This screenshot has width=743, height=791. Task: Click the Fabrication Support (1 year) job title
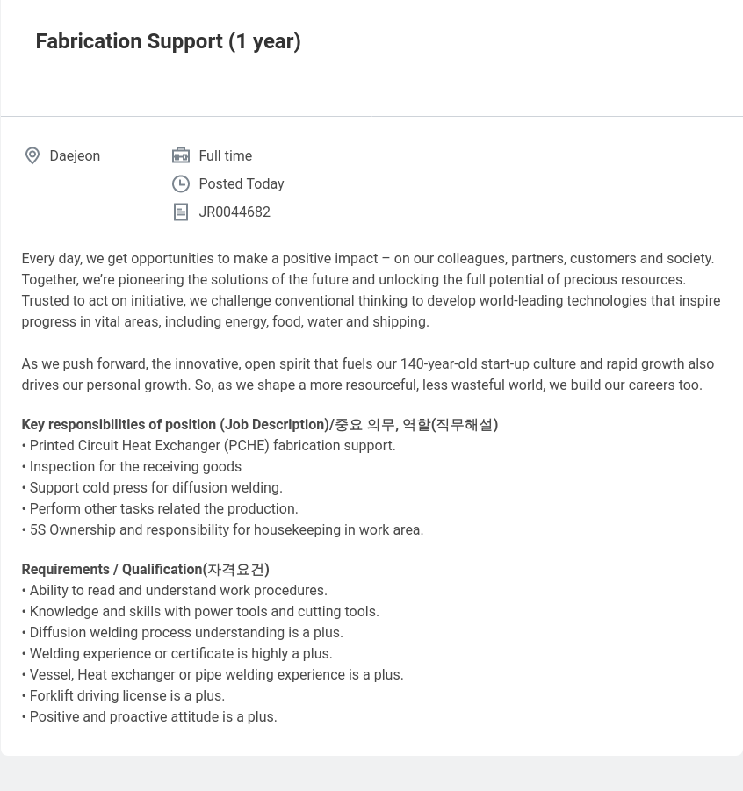[168, 41]
